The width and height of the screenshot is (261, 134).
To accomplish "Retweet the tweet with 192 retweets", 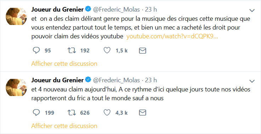I will pyautogui.click(x=72, y=51).
